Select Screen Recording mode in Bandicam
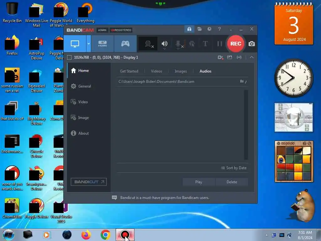Viewport: 321px width, 241px height. tap(75, 43)
